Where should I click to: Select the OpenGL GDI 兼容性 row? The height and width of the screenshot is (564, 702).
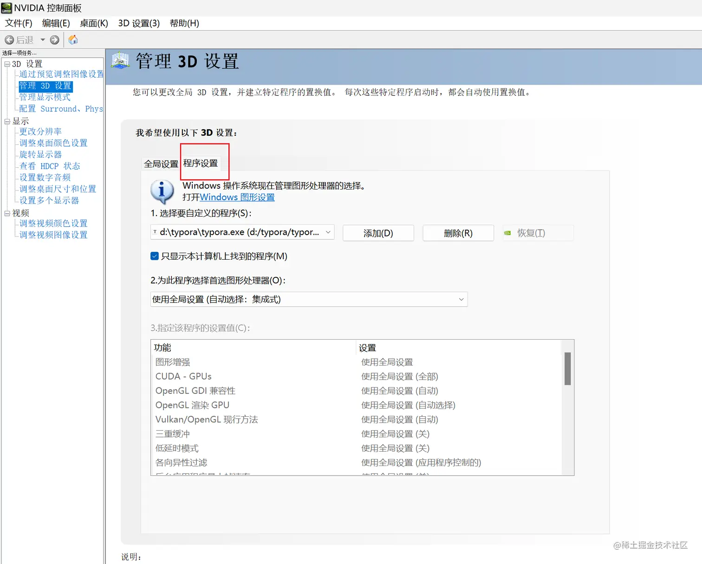coord(356,391)
